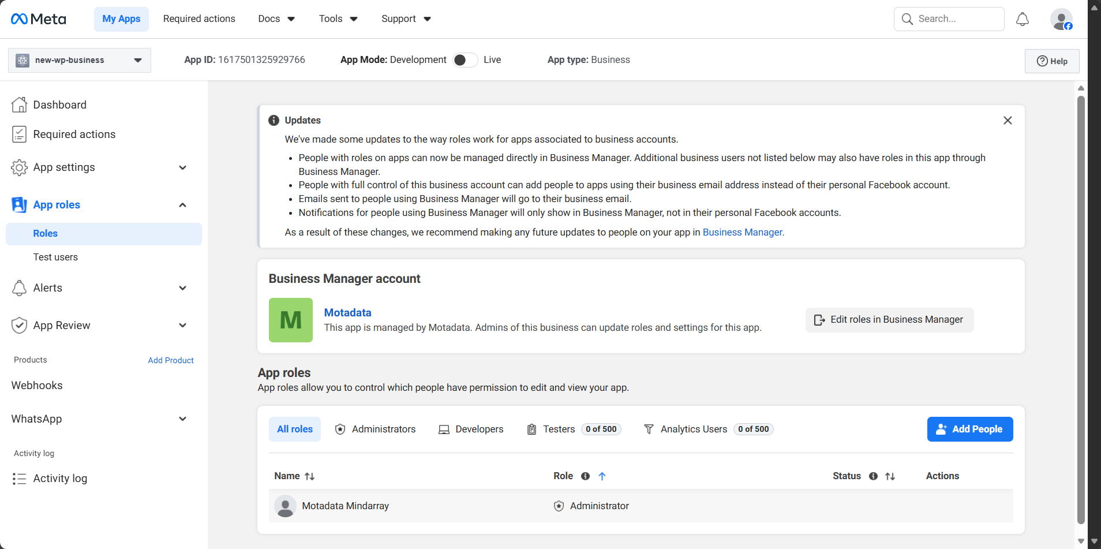1101x549 pixels.
Task: Expand the App Review section chevron
Action: (183, 325)
